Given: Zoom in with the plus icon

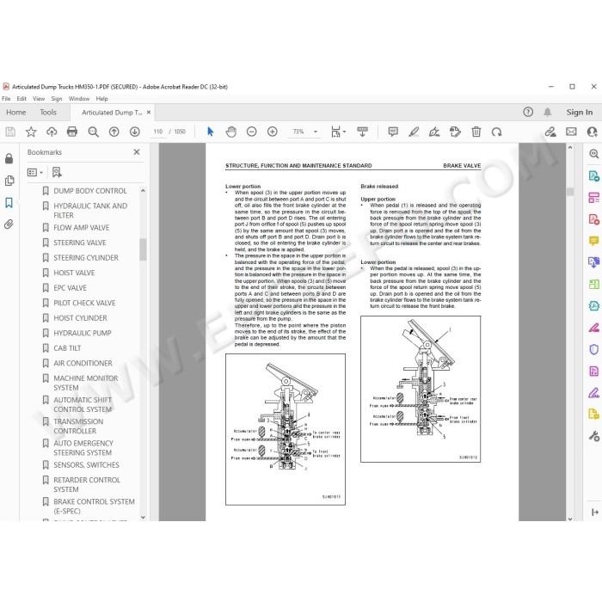Looking at the screenshot, I should pyautogui.click(x=273, y=132).
